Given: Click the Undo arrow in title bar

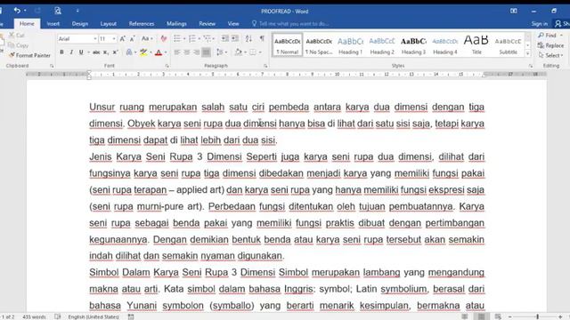Looking at the screenshot, I should (17, 11).
